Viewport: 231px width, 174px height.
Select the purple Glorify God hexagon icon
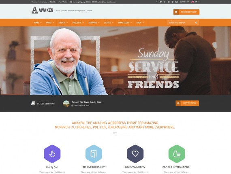coord(52,154)
